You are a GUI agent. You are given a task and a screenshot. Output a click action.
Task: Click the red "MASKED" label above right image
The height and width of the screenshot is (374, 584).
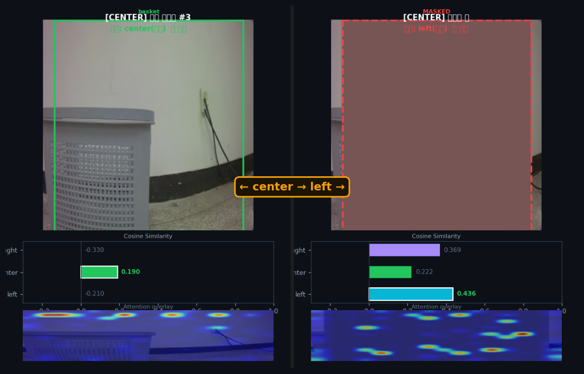click(436, 11)
